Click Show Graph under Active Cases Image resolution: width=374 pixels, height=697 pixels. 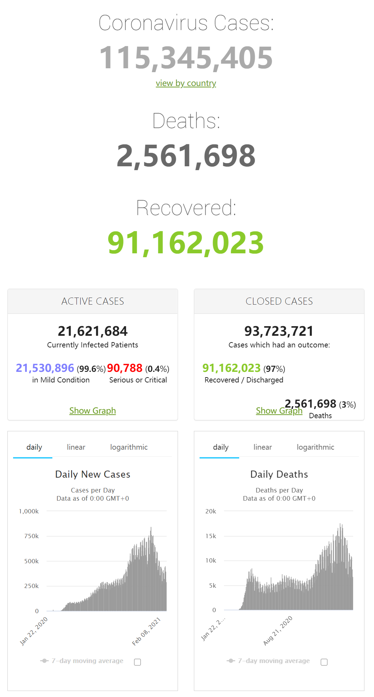(93, 411)
